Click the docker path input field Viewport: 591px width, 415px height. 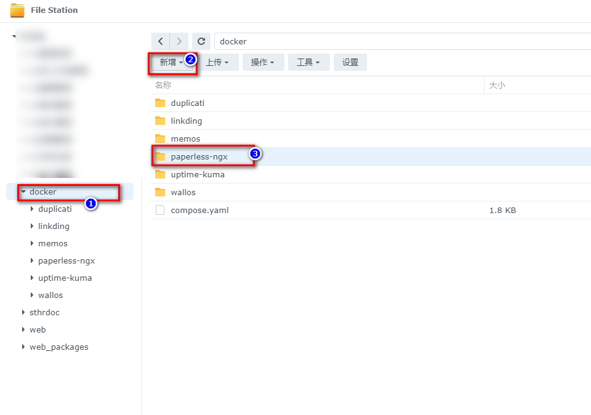coord(400,41)
